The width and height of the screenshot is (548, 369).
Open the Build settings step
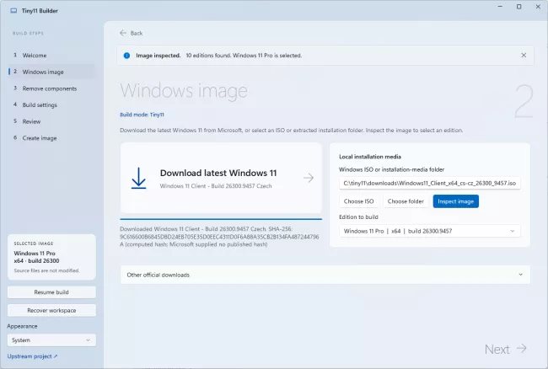point(51,104)
